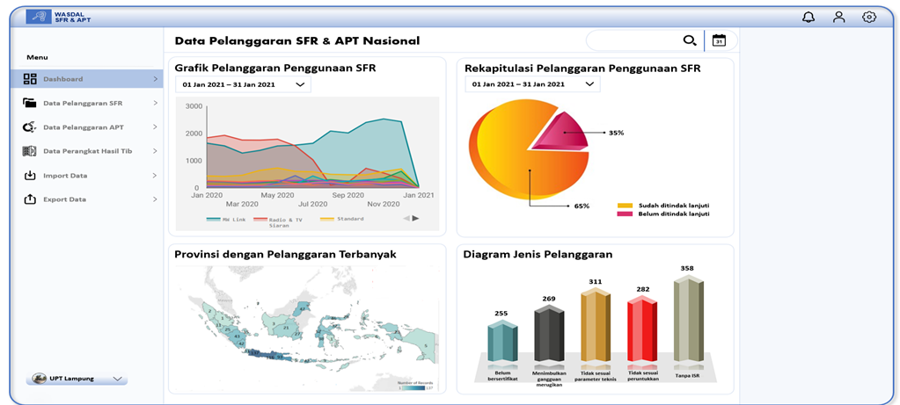Toggle the MW Link legend series

tap(225, 220)
